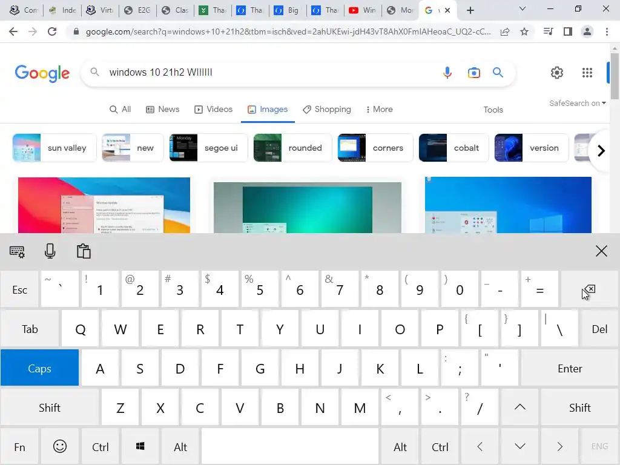The height and width of the screenshot is (465, 620).
Task: Tap the right arrow key
Action: [x=560, y=447]
